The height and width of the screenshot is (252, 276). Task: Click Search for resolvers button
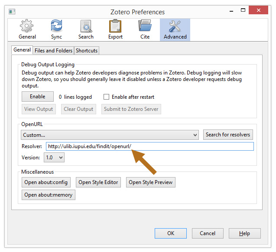[x=228, y=135]
